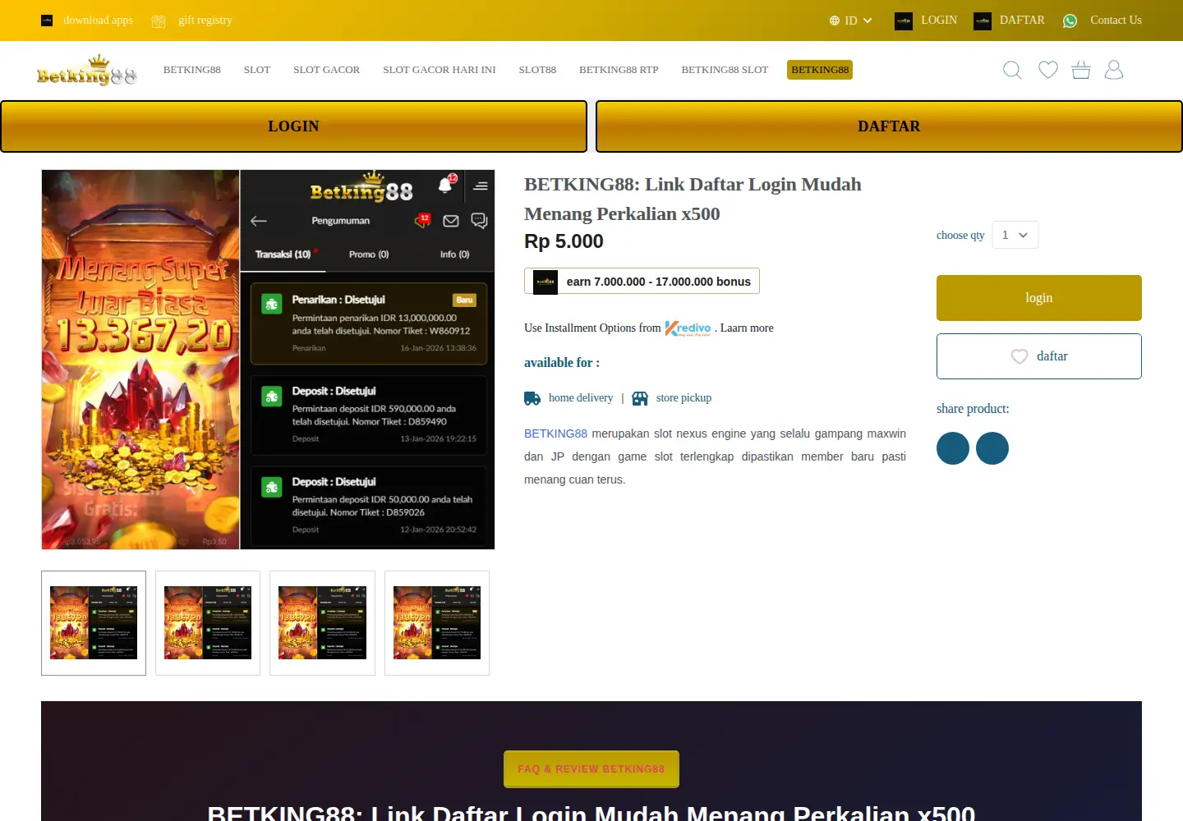Click the earn 7.000.000 - 17.000.000 bonus badge

tap(642, 281)
